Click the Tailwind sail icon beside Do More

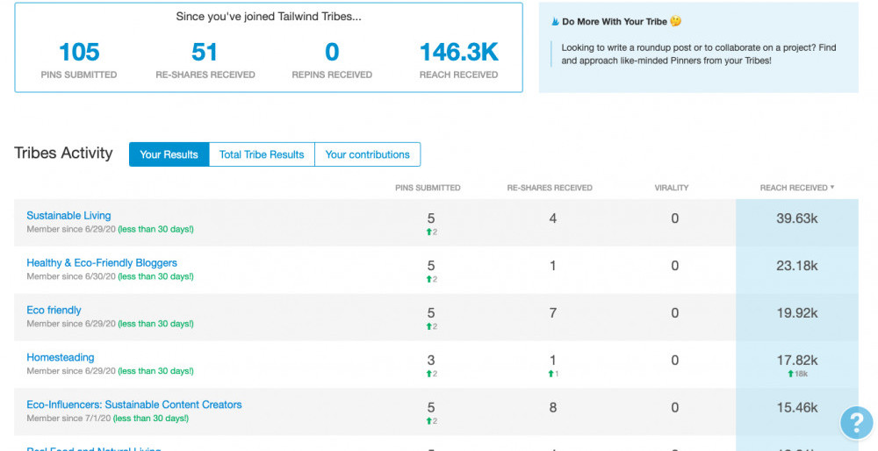coord(555,22)
